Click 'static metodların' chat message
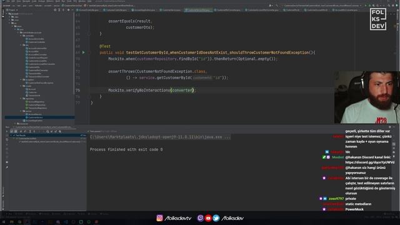 click(x=358, y=204)
